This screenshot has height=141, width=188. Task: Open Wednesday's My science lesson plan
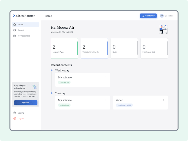pyautogui.click(x=83, y=80)
